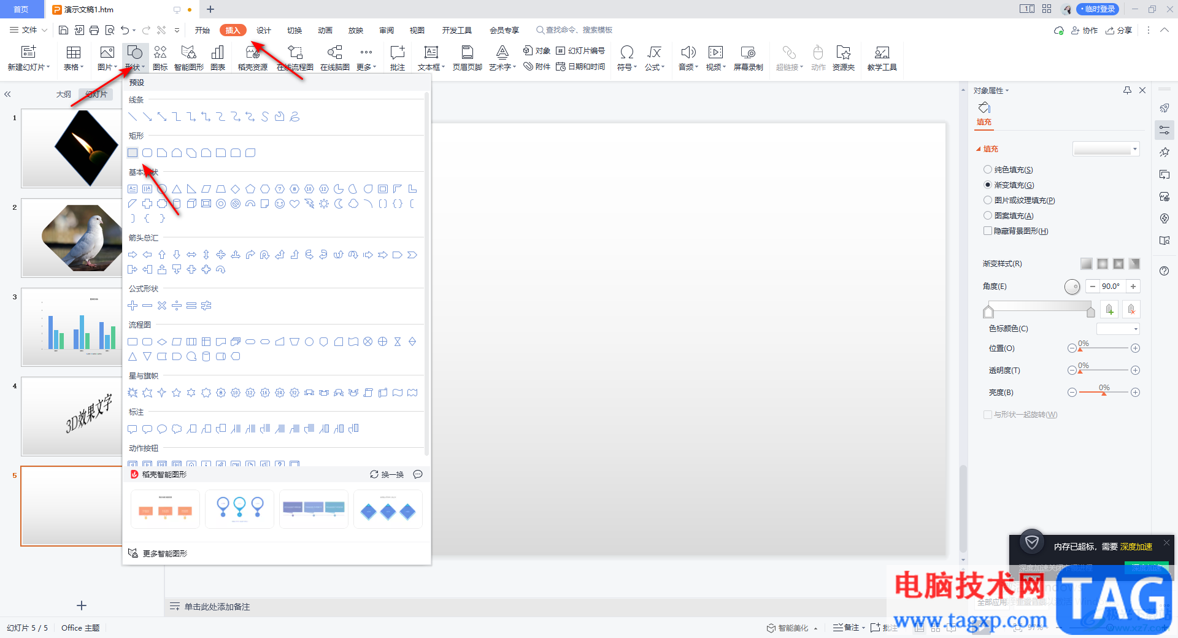Click the 分享 share button

pos(1119,30)
